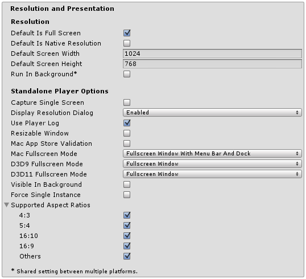
Task: Collapse Supported Aspect Ratios section
Action: tap(7, 205)
